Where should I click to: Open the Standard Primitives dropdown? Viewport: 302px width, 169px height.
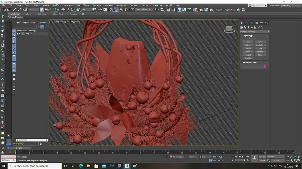click(255, 32)
